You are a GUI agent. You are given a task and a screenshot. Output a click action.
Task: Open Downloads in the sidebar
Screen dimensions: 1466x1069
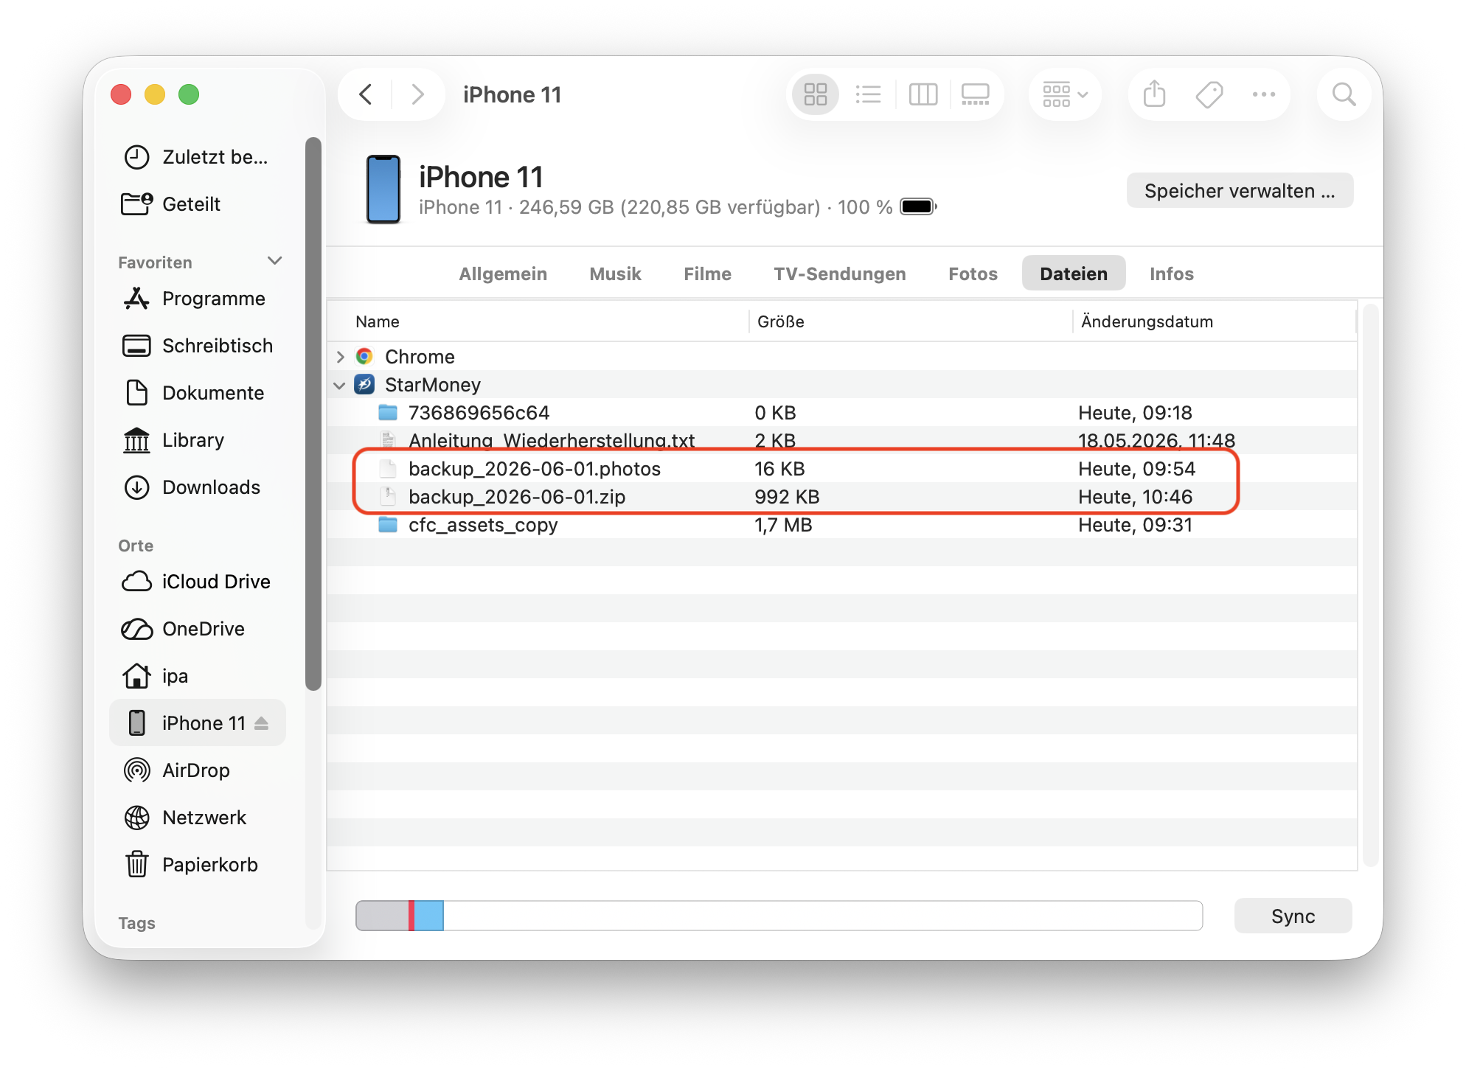[198, 487]
